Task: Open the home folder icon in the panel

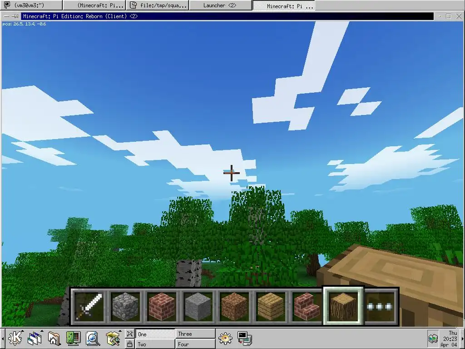Action: point(54,338)
